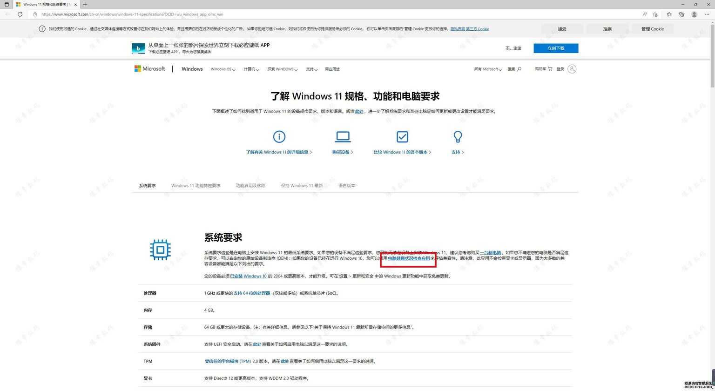Accept cookies with the 接受 button

point(562,29)
